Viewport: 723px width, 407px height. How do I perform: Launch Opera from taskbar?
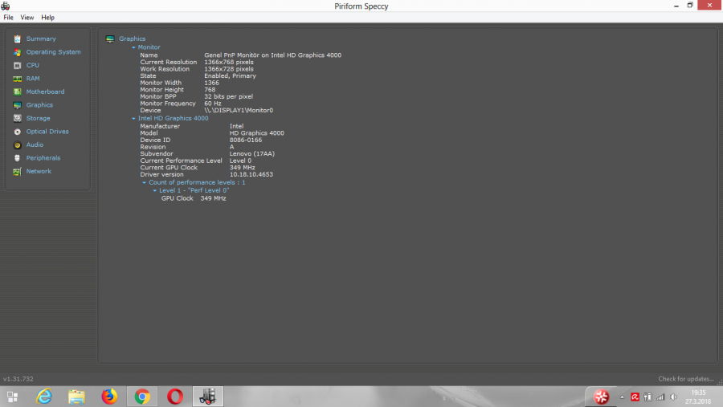[x=175, y=397]
